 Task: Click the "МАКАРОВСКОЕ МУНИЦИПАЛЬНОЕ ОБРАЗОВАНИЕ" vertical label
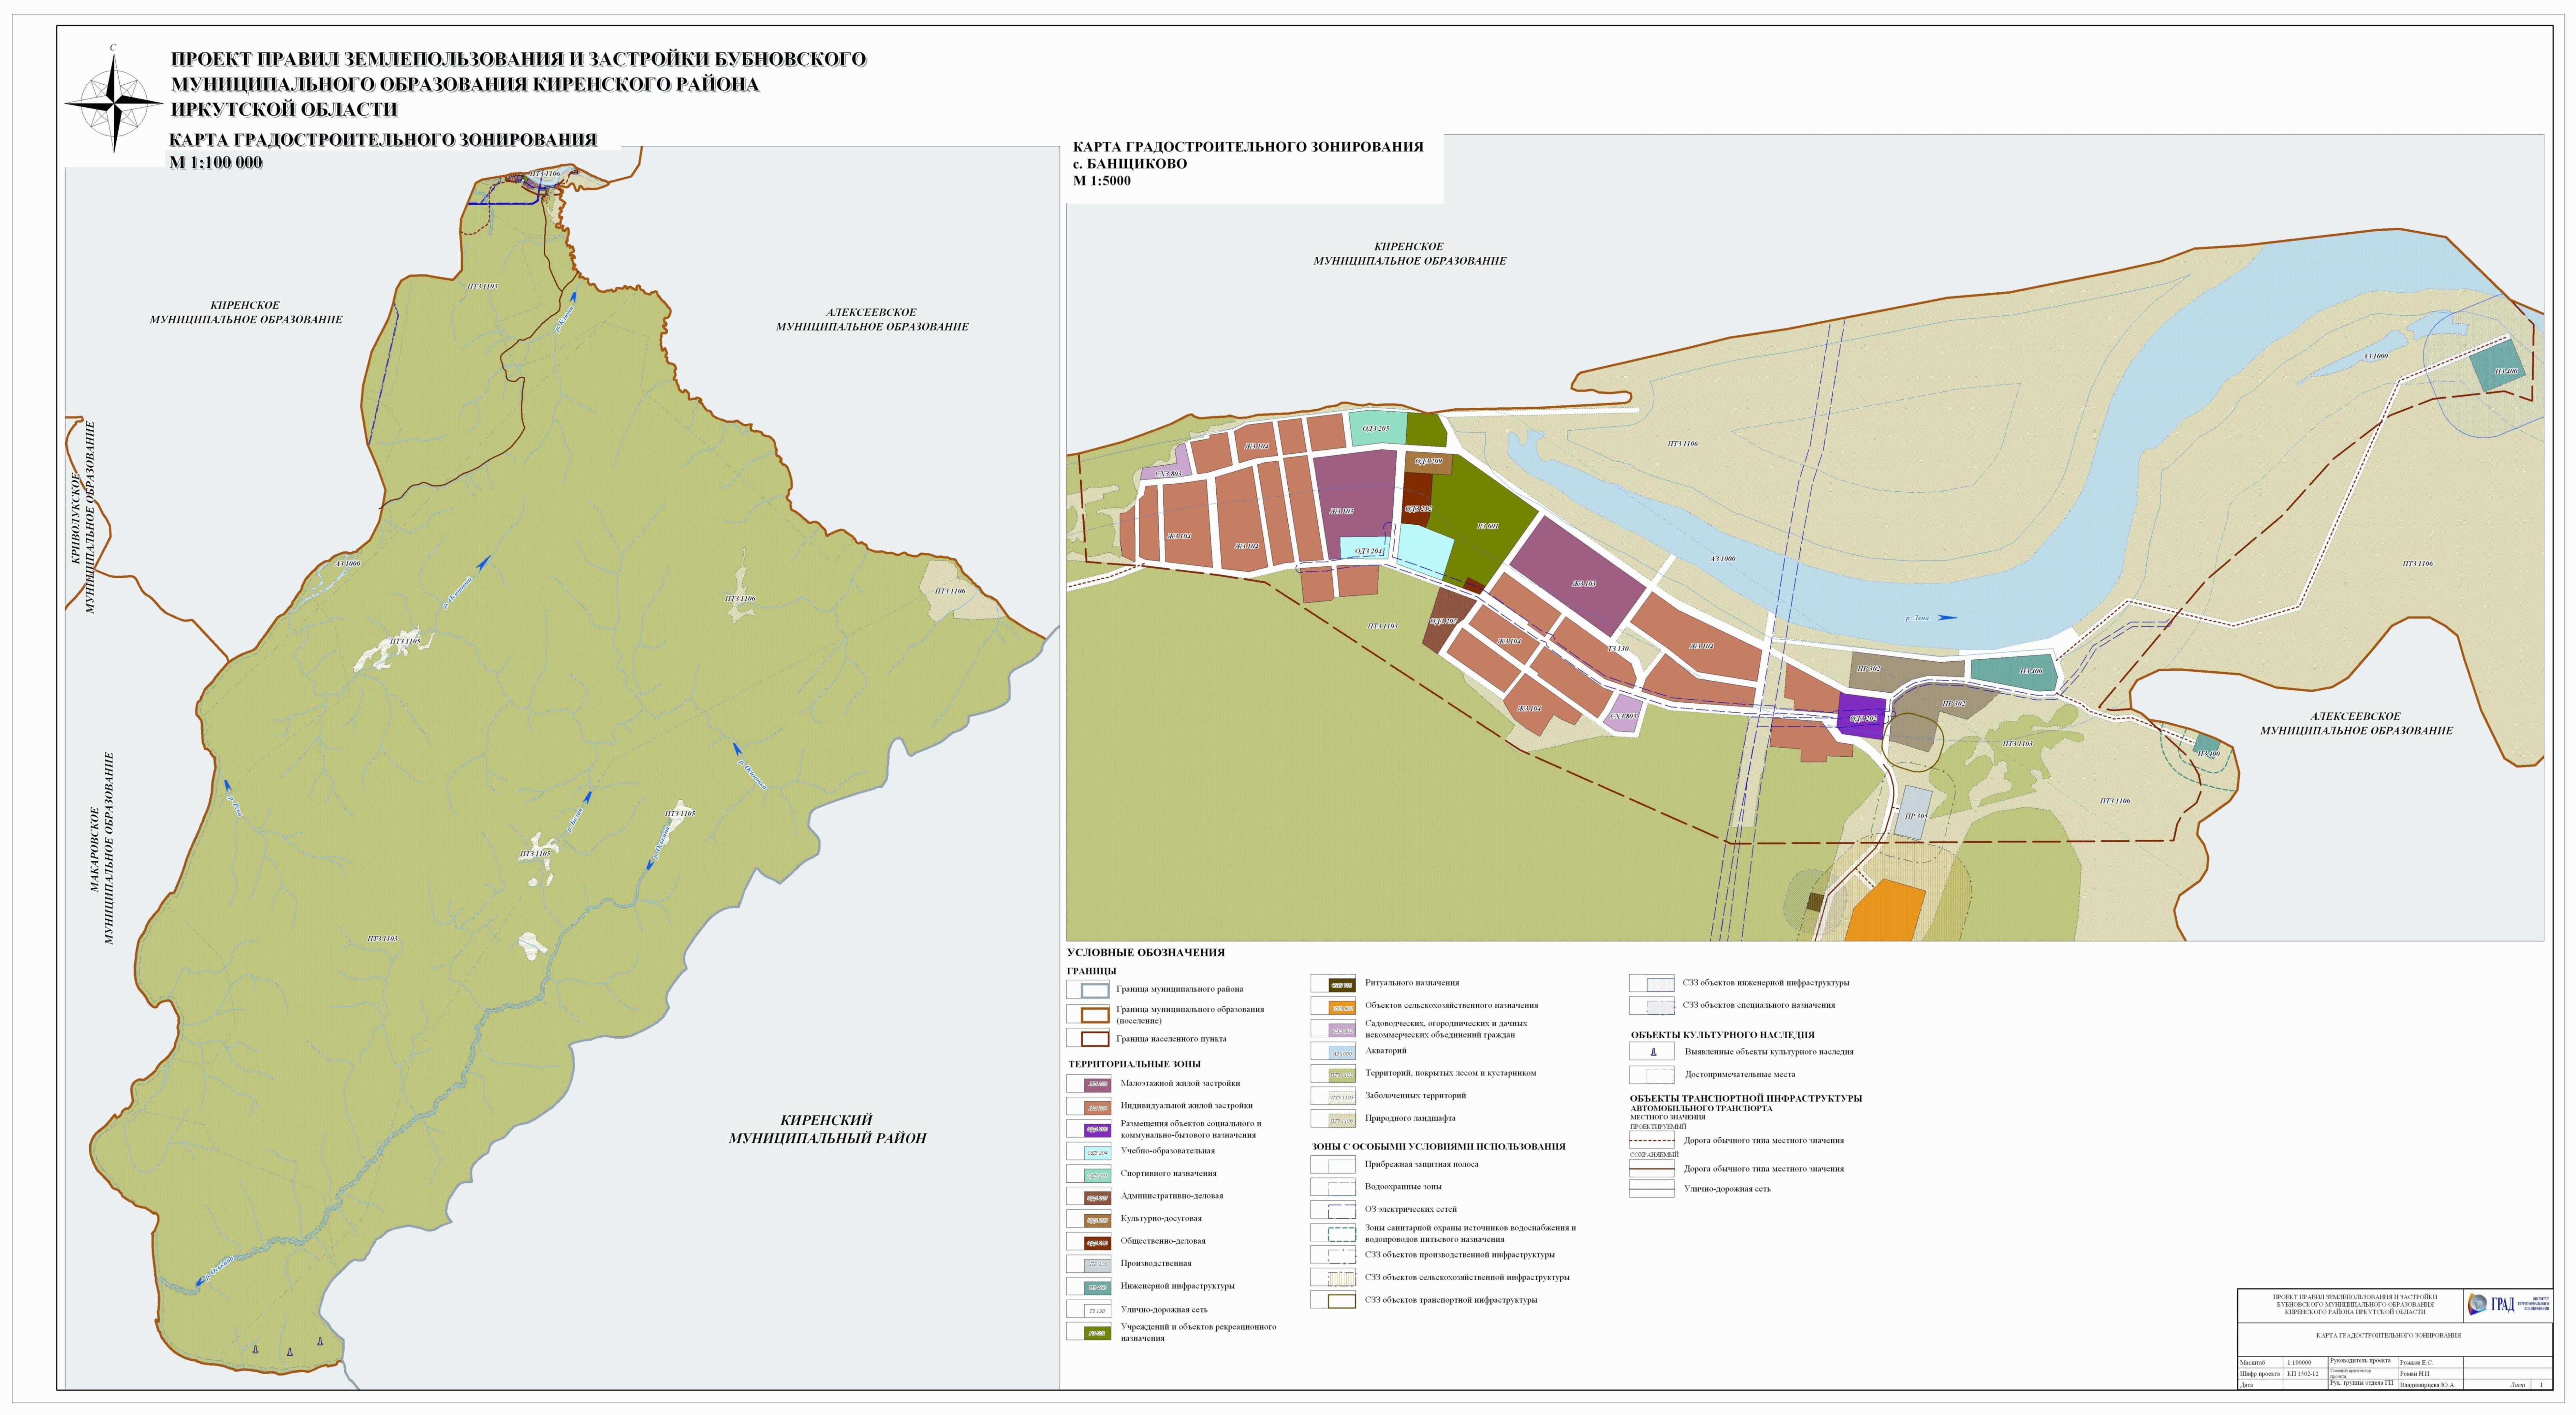(x=102, y=848)
